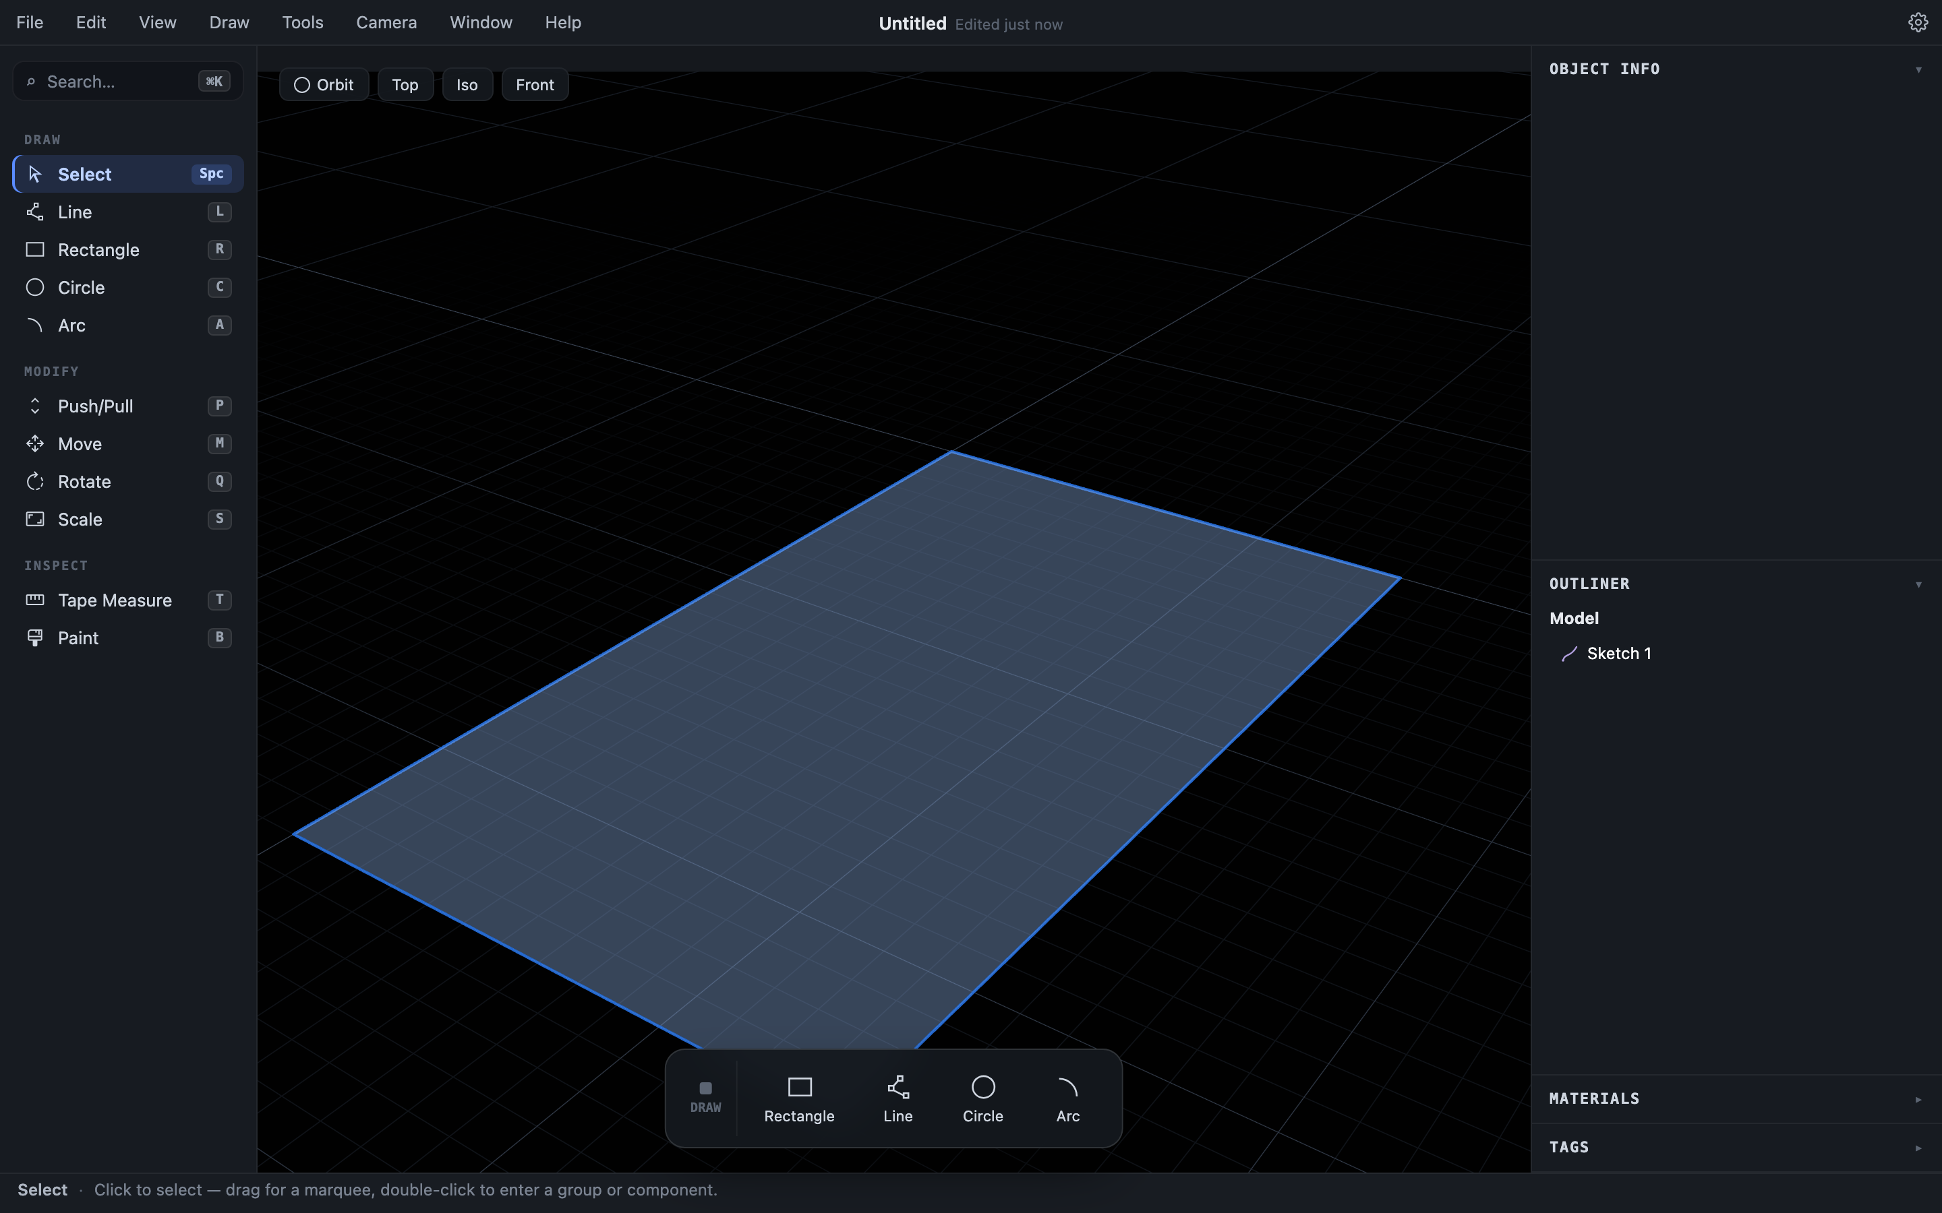Select the Tape Measure tool
Screen dimensions: 1942x1213
coord(128,600)
